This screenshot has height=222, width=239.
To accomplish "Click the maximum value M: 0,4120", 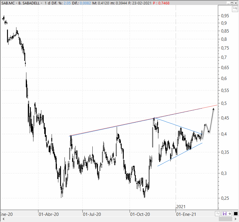I will point(101,3).
